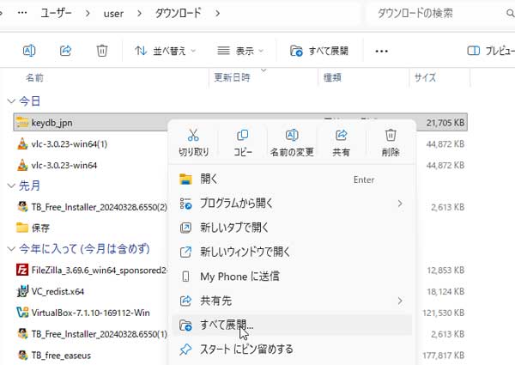Click the 12,853 KB size cell
The height and width of the screenshot is (365, 515).
point(445,270)
